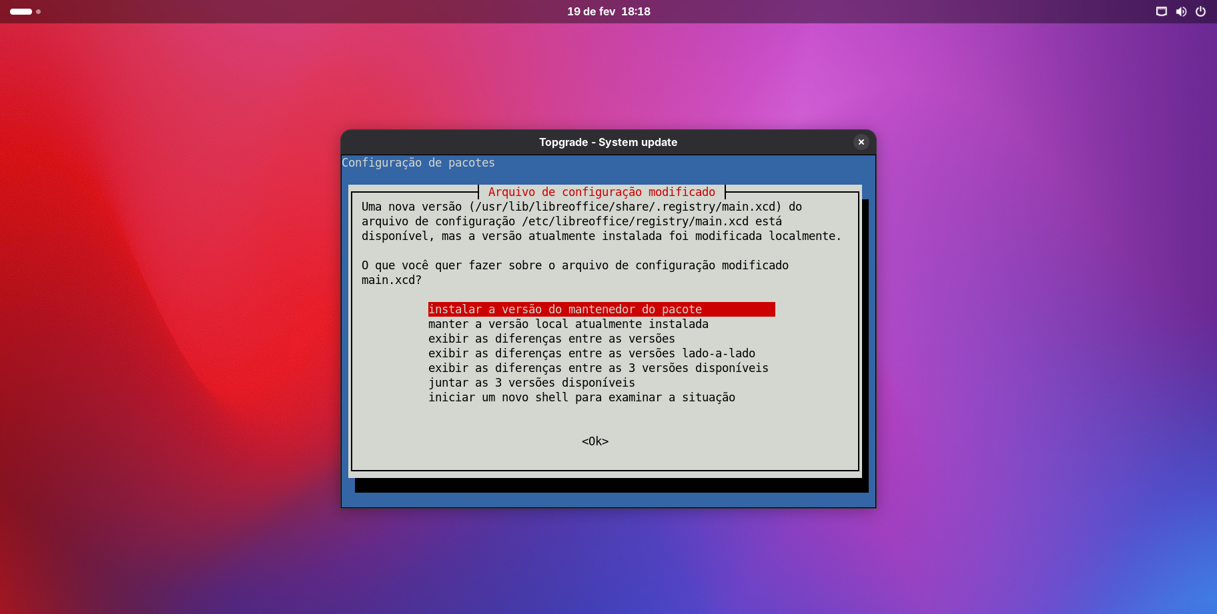
Task: Switch to the second workspace dot
Action: [x=39, y=11]
